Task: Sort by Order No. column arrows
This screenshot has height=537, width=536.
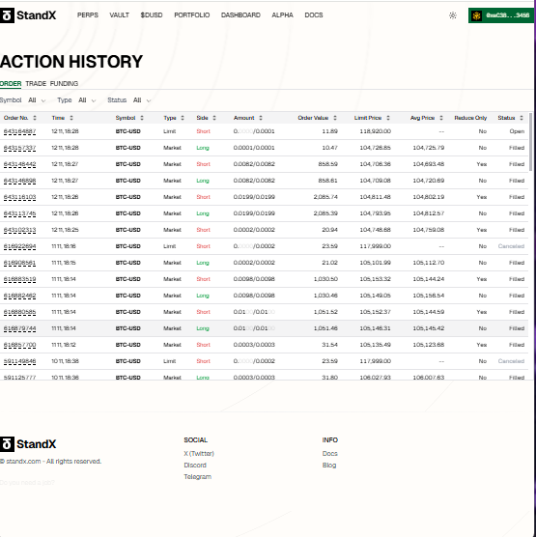Action: (x=35, y=118)
